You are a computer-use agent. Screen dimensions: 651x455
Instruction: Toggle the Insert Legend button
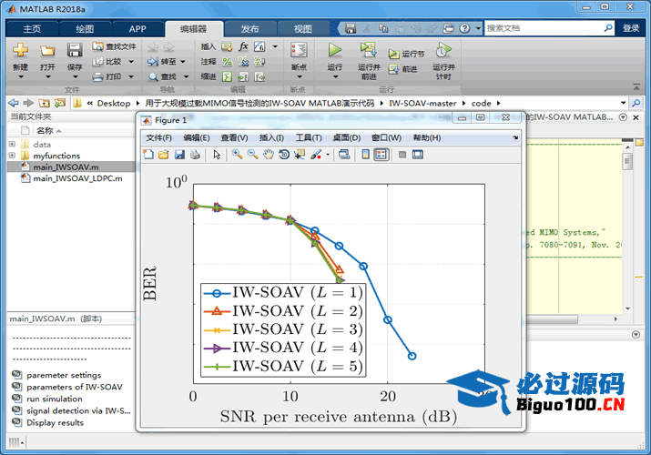(x=381, y=155)
